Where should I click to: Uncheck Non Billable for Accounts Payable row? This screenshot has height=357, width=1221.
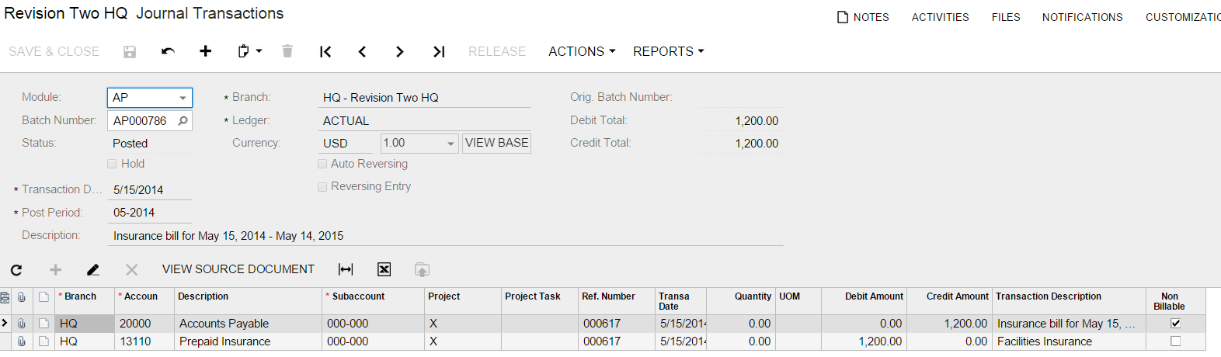(1175, 324)
